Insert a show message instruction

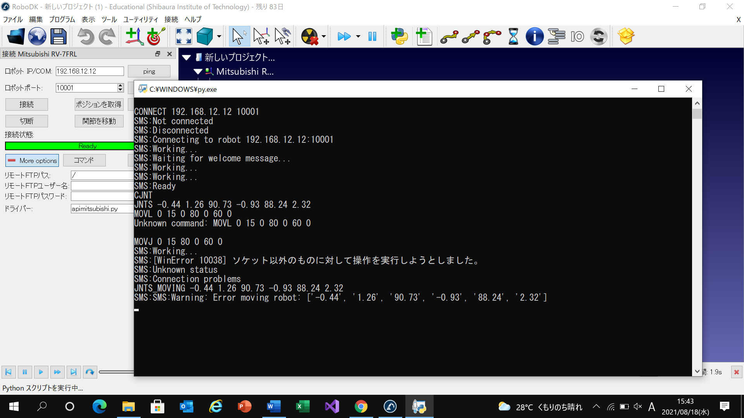tap(535, 37)
